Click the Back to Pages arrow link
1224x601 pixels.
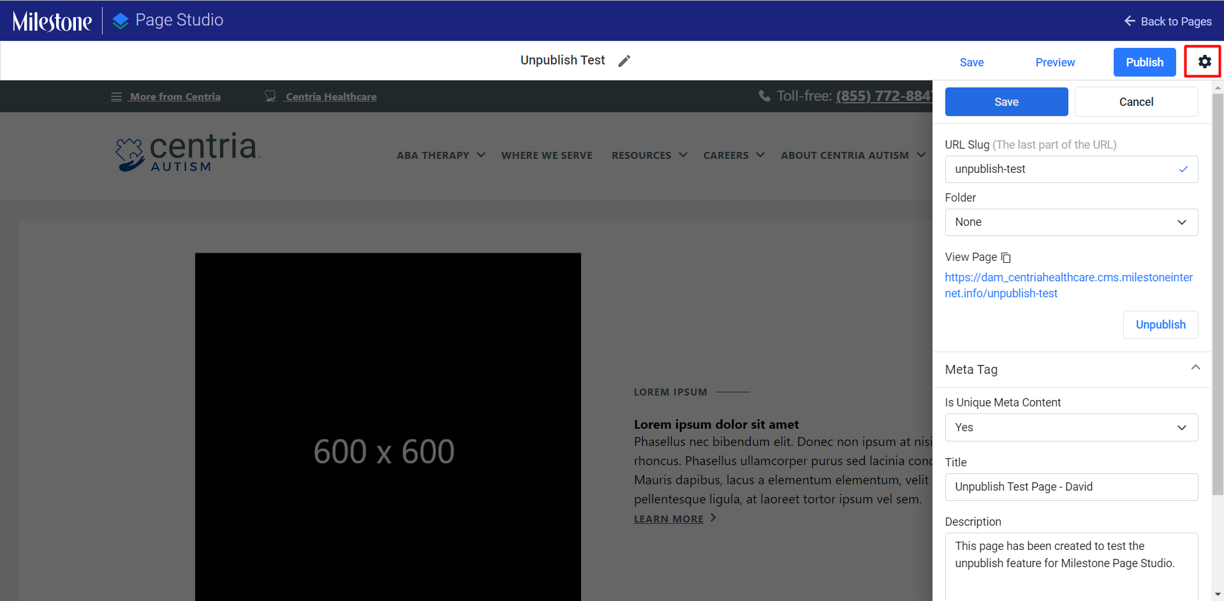pyautogui.click(x=1167, y=21)
